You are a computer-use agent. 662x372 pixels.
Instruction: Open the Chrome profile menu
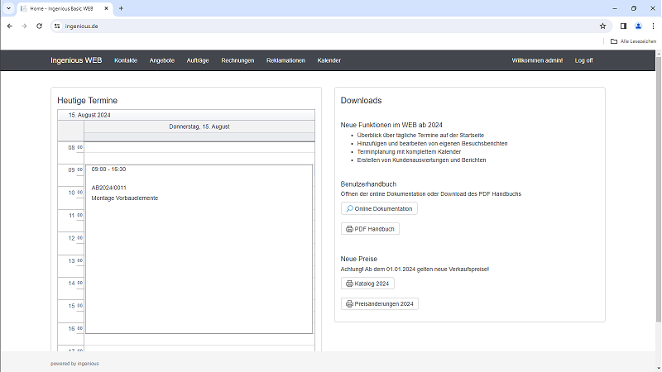click(638, 26)
